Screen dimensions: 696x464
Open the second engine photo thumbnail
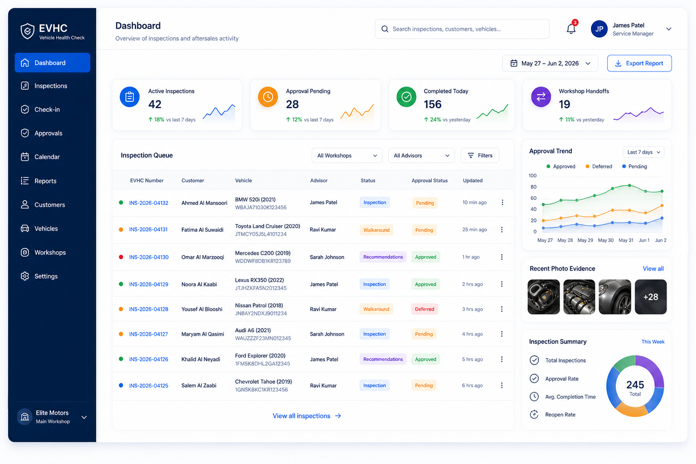[x=579, y=297]
